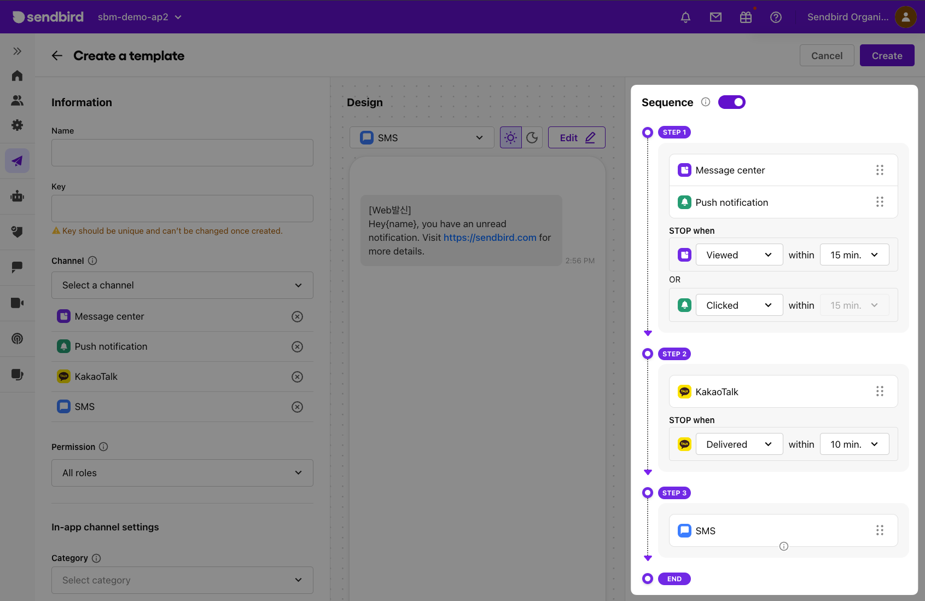
Task: Open the gift box promotions icon
Action: coord(746,17)
